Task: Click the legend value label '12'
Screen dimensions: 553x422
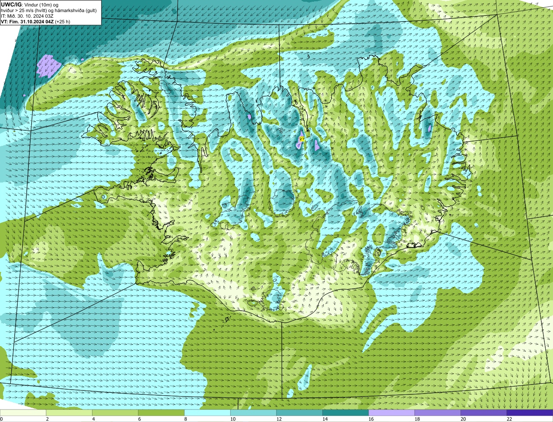Action: (279, 419)
